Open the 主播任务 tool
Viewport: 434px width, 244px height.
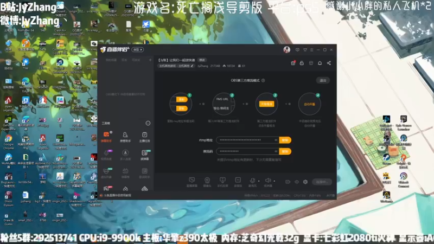144,137
